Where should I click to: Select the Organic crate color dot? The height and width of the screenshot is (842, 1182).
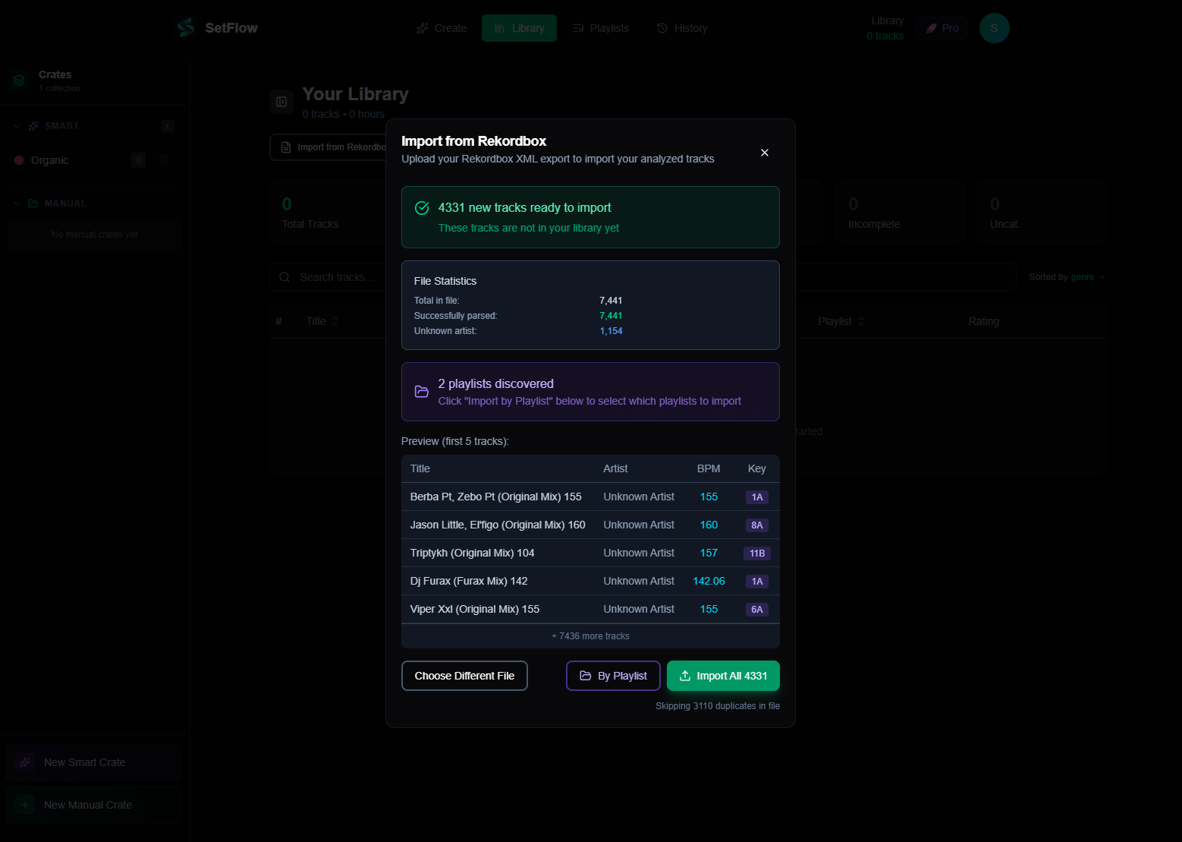point(20,160)
